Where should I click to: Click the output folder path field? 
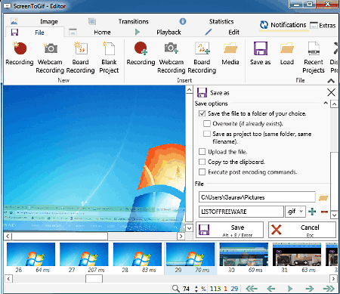click(257, 197)
